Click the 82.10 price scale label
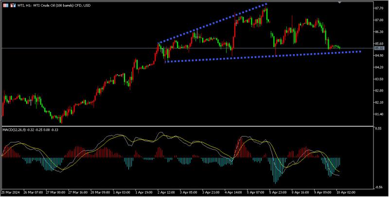389x197 pixels. 379,102
